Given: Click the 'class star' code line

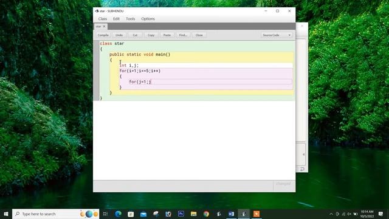Looking at the screenshot, I should point(112,43).
